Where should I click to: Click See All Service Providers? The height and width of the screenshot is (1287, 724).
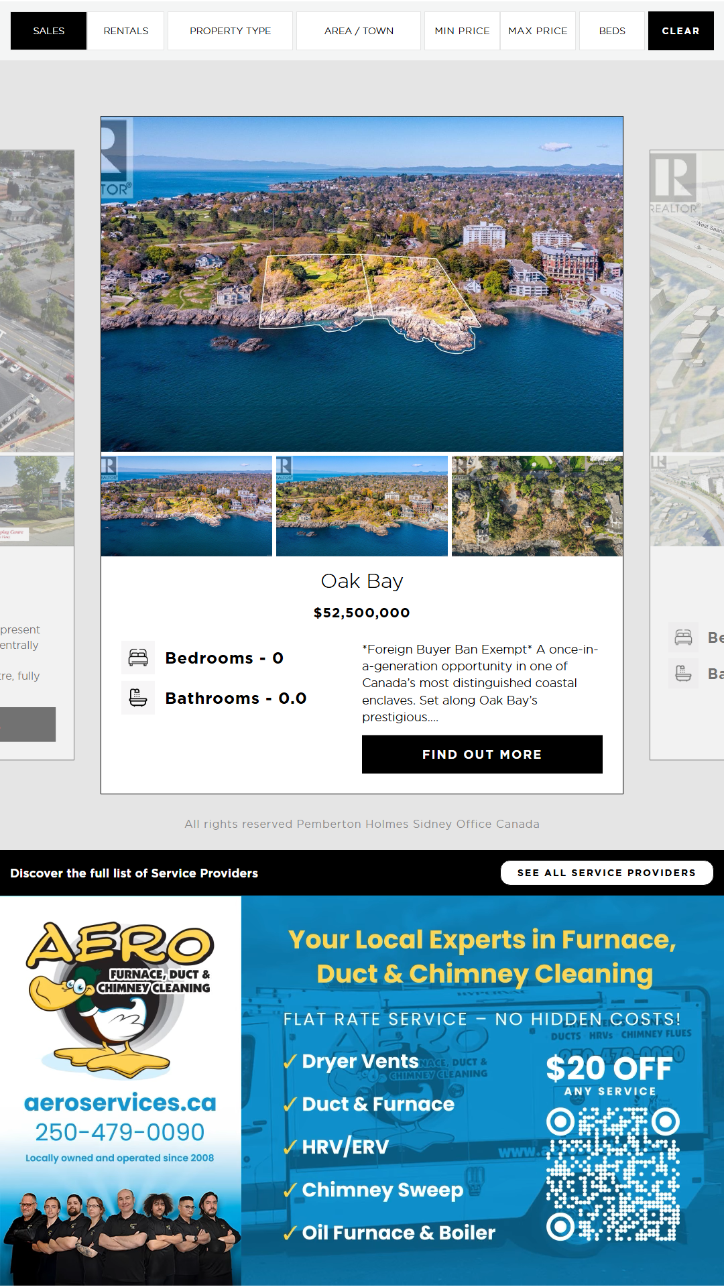click(x=606, y=873)
